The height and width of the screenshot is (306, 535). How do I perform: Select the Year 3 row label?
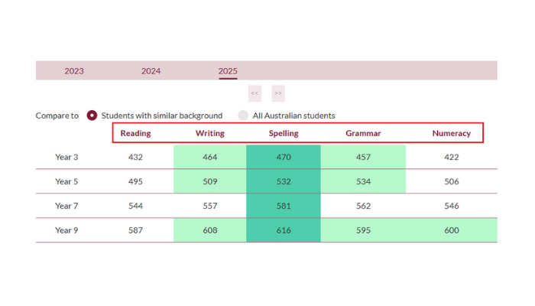pyautogui.click(x=66, y=157)
